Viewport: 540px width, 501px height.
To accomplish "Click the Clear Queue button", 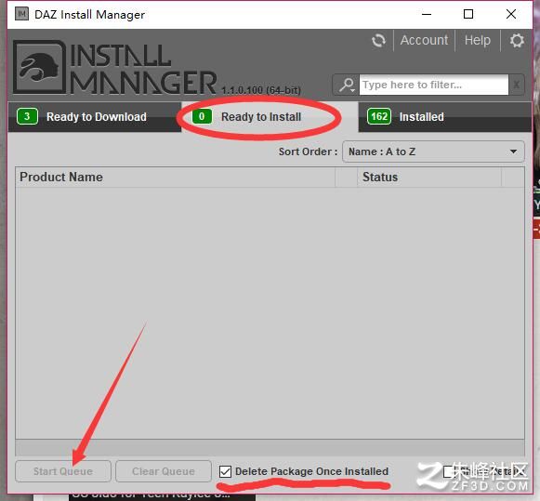I will [x=164, y=471].
